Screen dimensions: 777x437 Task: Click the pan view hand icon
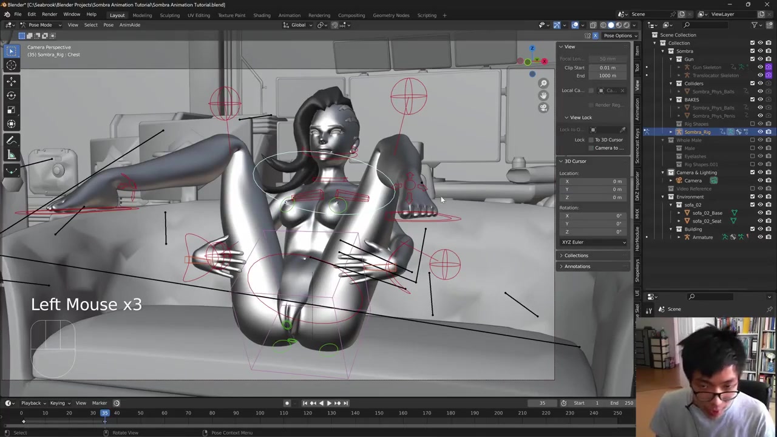pos(543,95)
